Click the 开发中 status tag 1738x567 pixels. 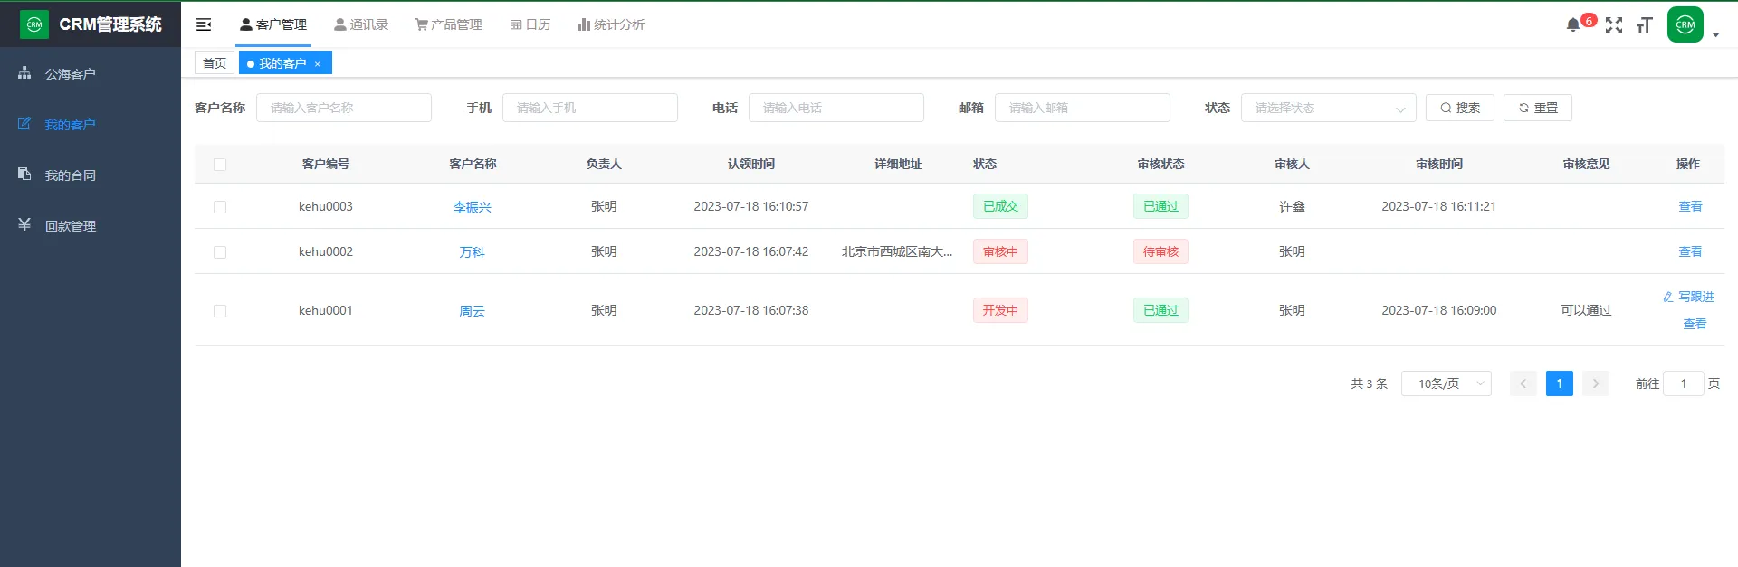(x=1000, y=310)
